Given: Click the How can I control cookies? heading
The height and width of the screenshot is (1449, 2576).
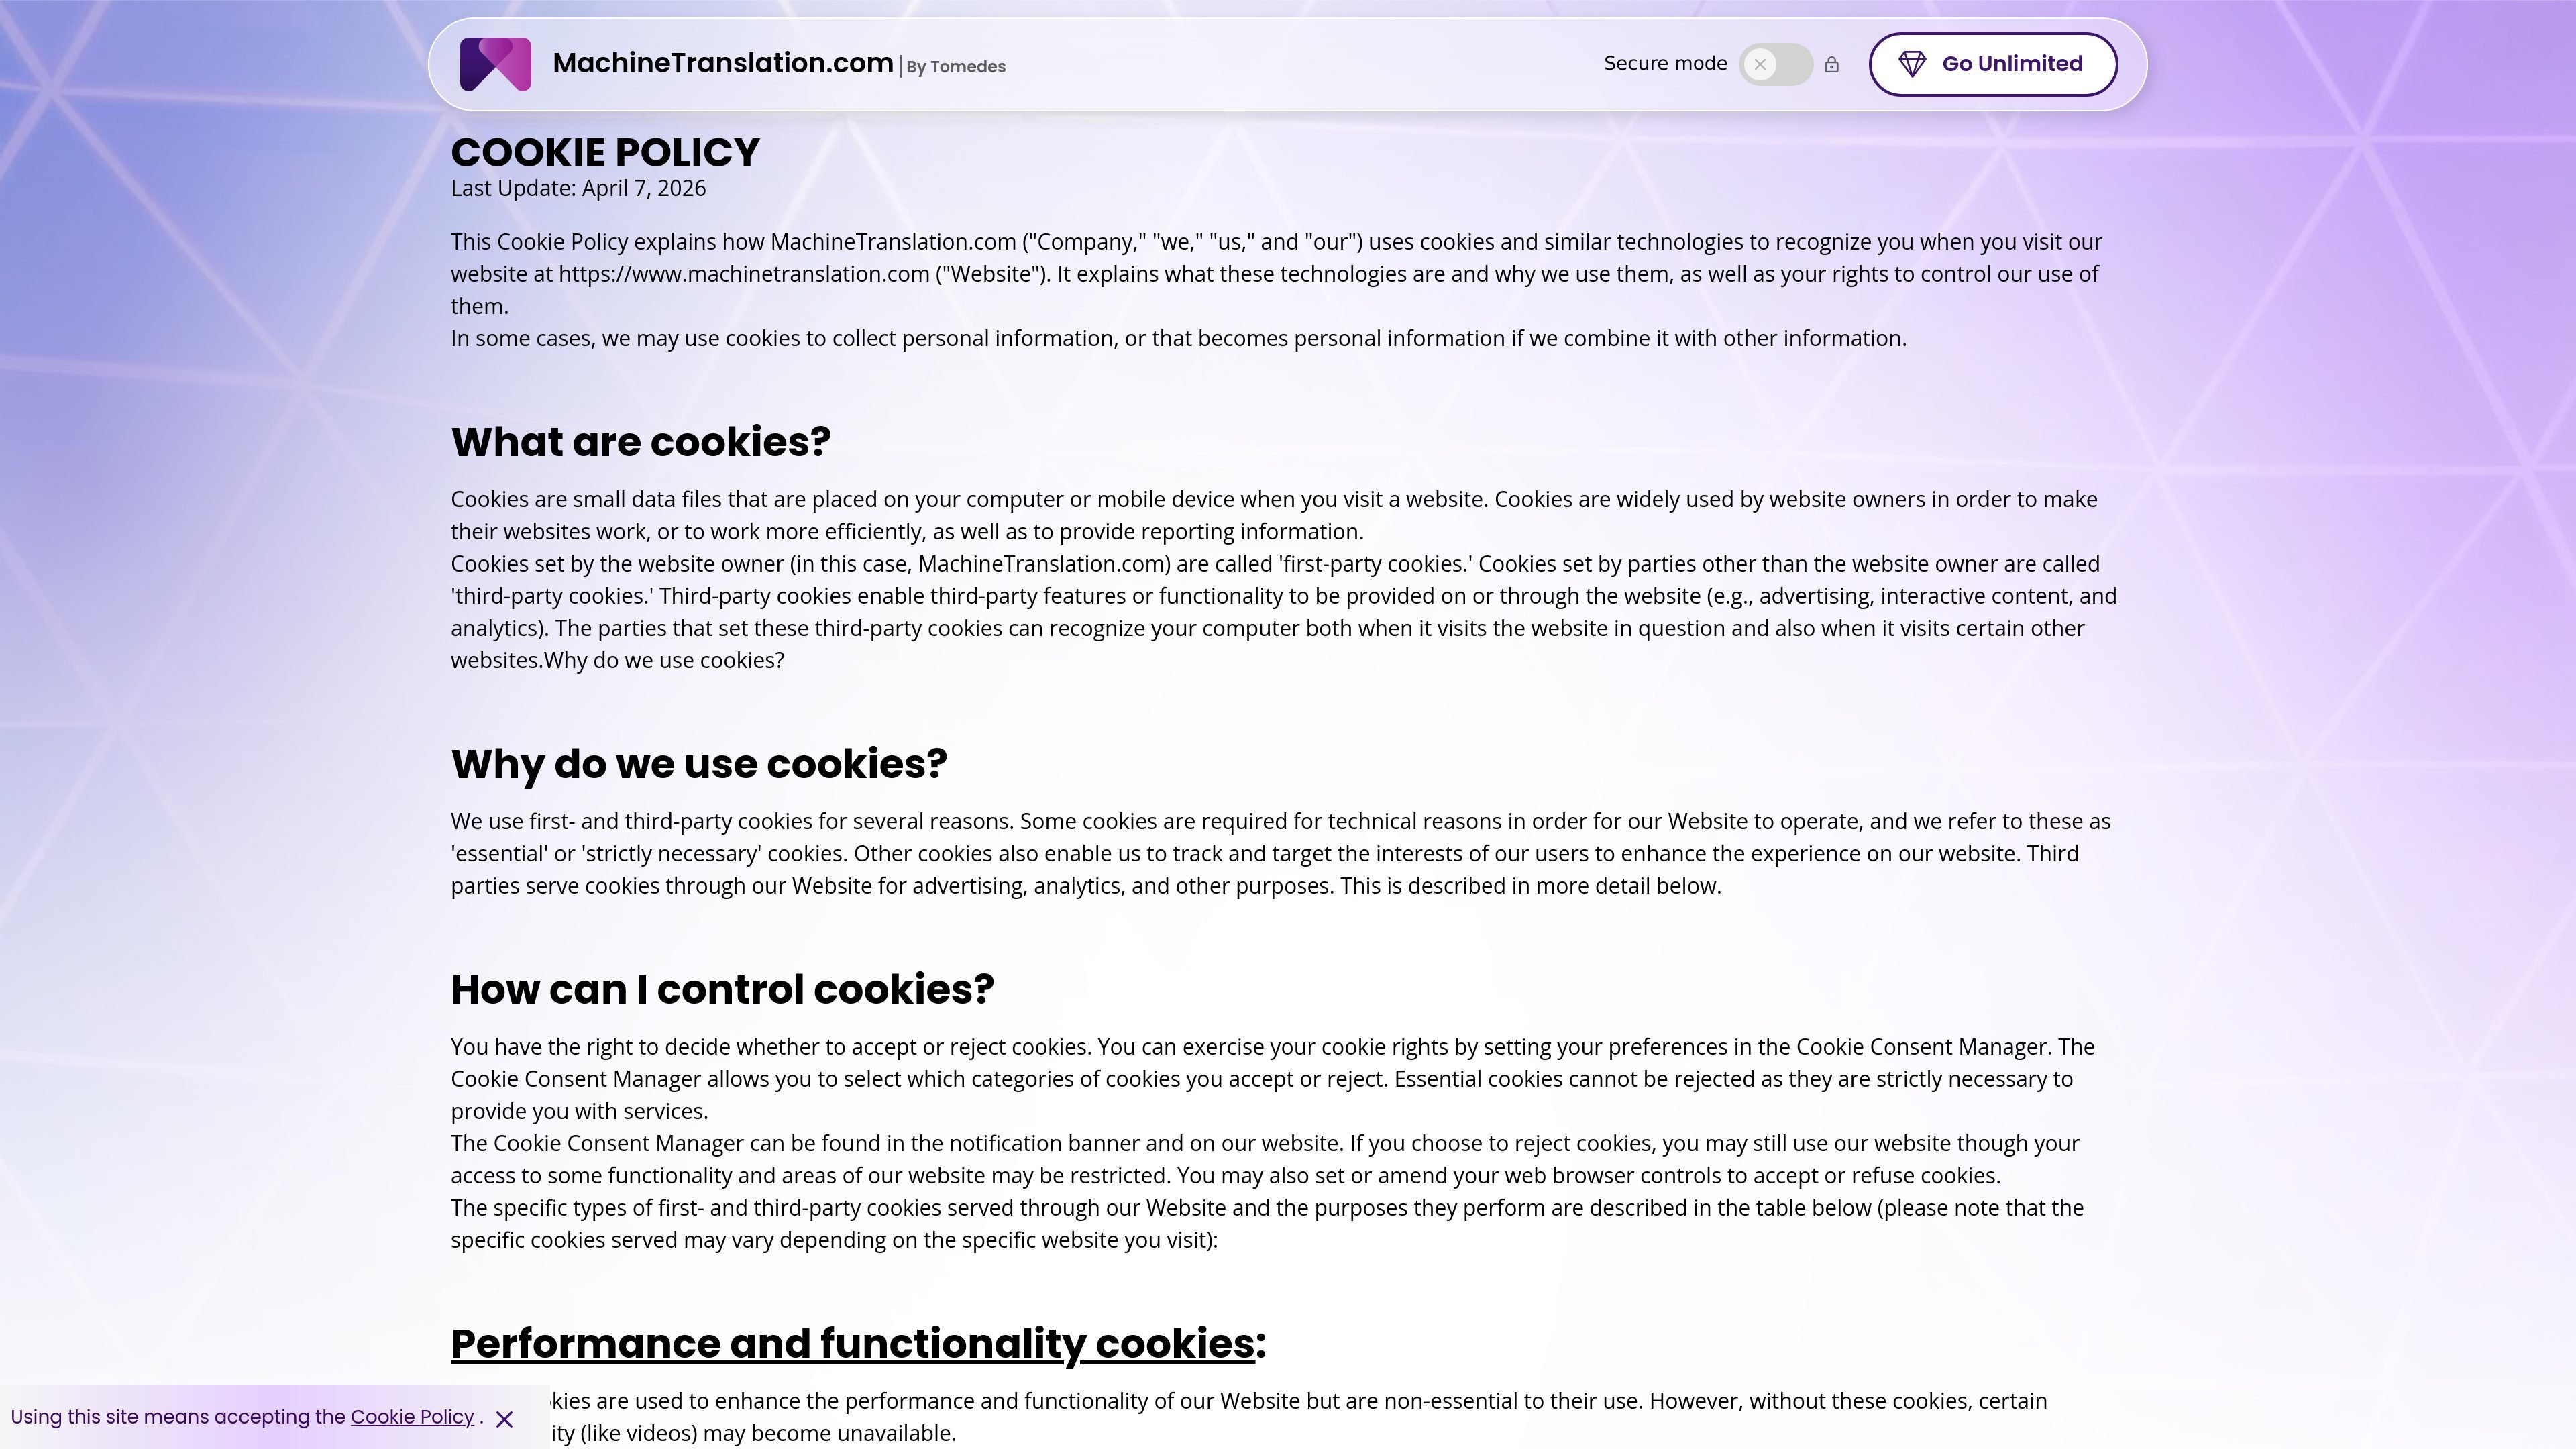Looking at the screenshot, I should tap(722, 989).
